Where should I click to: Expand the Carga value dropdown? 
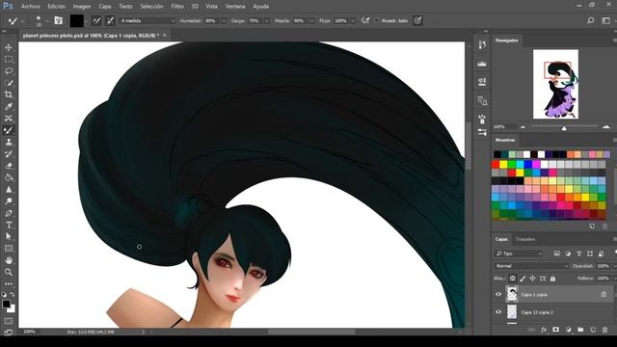tap(267, 20)
